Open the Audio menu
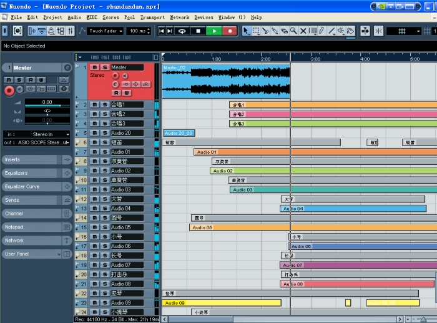Viewport: 437px width, 323px height. coord(74,17)
